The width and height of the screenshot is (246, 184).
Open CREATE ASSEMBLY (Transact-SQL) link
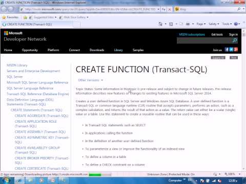(x=40, y=132)
